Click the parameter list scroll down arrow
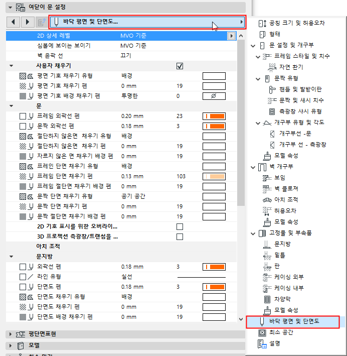This screenshot has height=356, width=347. [x=241, y=319]
